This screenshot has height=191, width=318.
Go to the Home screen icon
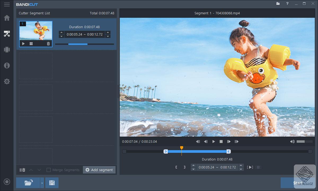(x=7, y=18)
